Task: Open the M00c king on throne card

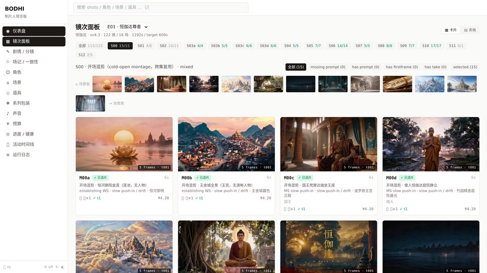Action: point(329,166)
